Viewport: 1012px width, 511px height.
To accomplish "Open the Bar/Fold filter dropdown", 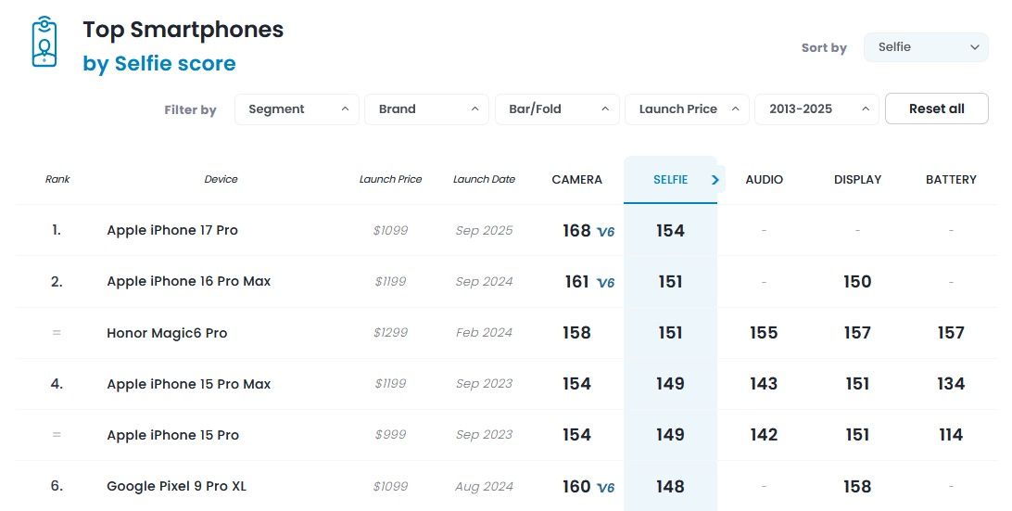I will coord(557,109).
